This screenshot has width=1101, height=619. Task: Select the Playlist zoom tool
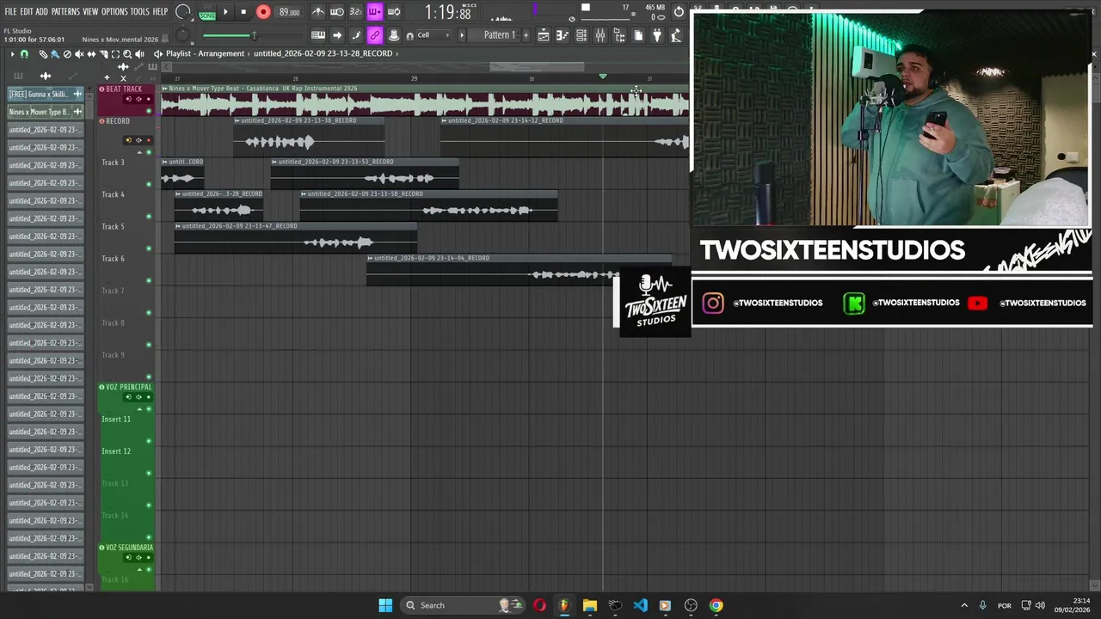127,54
